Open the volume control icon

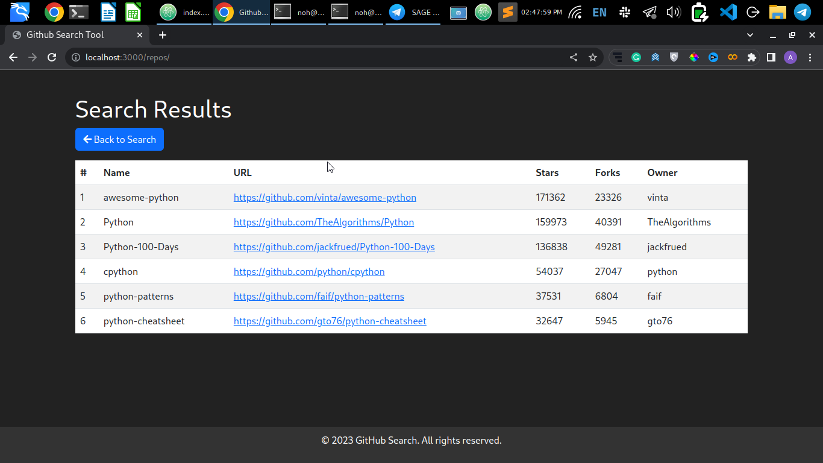pyautogui.click(x=674, y=12)
